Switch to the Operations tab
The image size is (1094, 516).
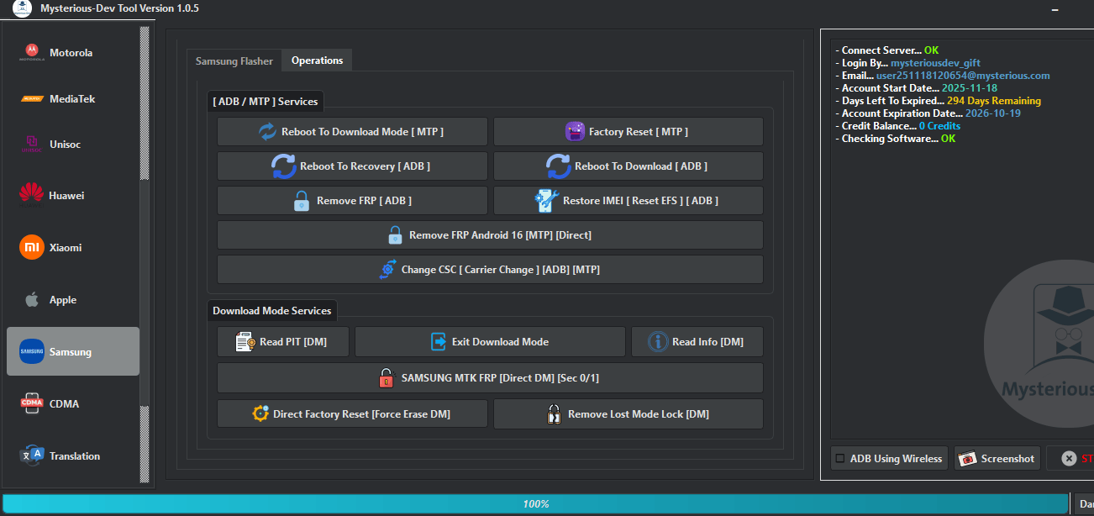tap(316, 60)
